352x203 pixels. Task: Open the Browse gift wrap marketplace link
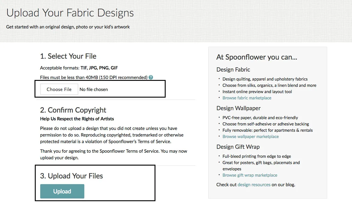249,175
